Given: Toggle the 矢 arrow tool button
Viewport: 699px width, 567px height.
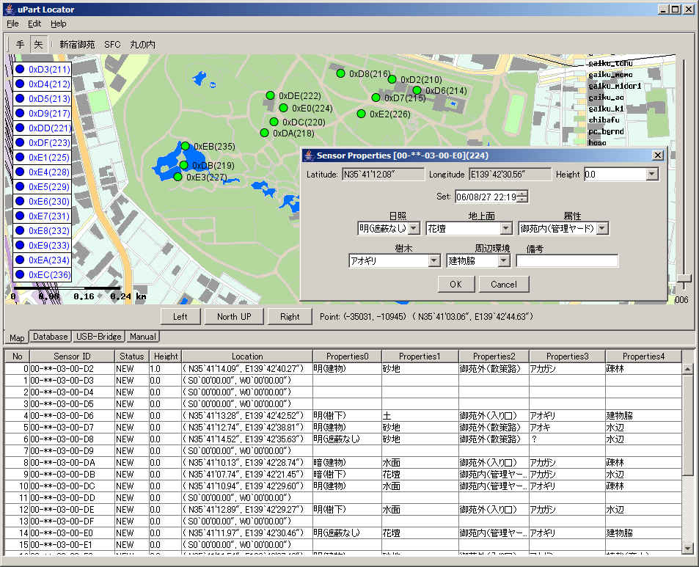Looking at the screenshot, I should point(38,45).
